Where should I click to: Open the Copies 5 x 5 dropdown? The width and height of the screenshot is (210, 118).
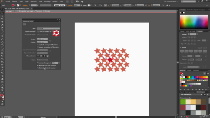pos(42,60)
